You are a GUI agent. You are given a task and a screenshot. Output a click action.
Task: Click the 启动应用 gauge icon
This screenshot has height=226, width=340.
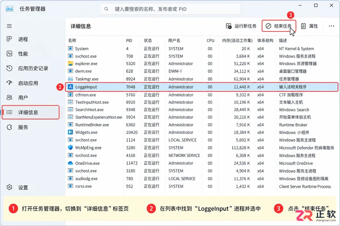(x=9, y=83)
